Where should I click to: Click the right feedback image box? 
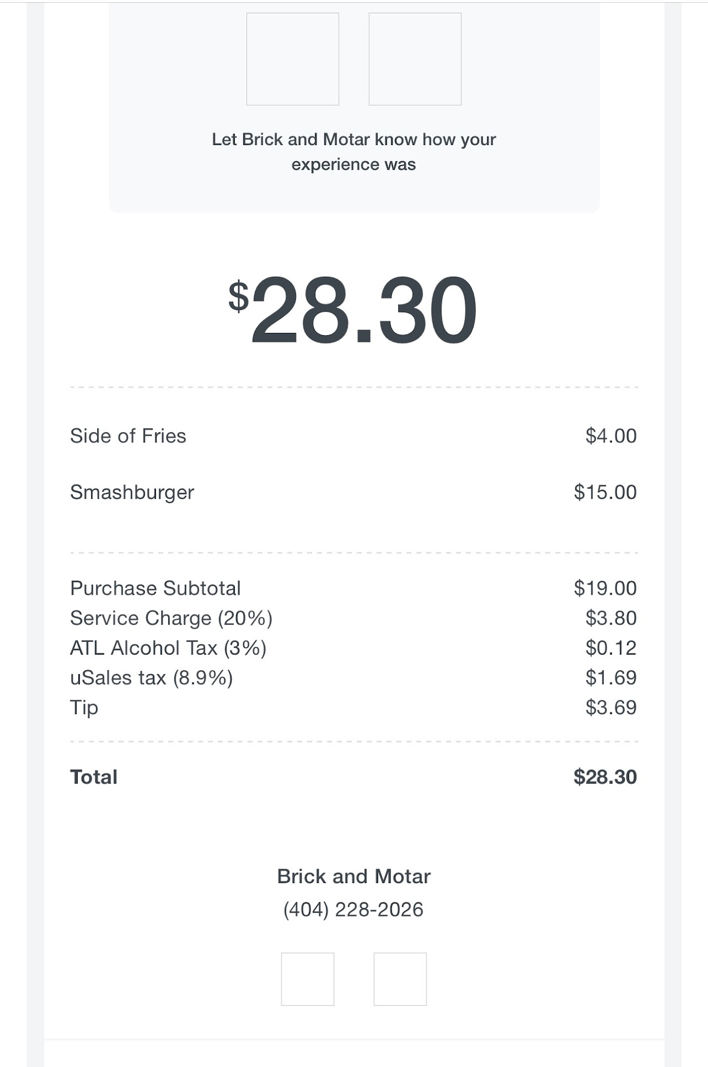click(x=415, y=59)
